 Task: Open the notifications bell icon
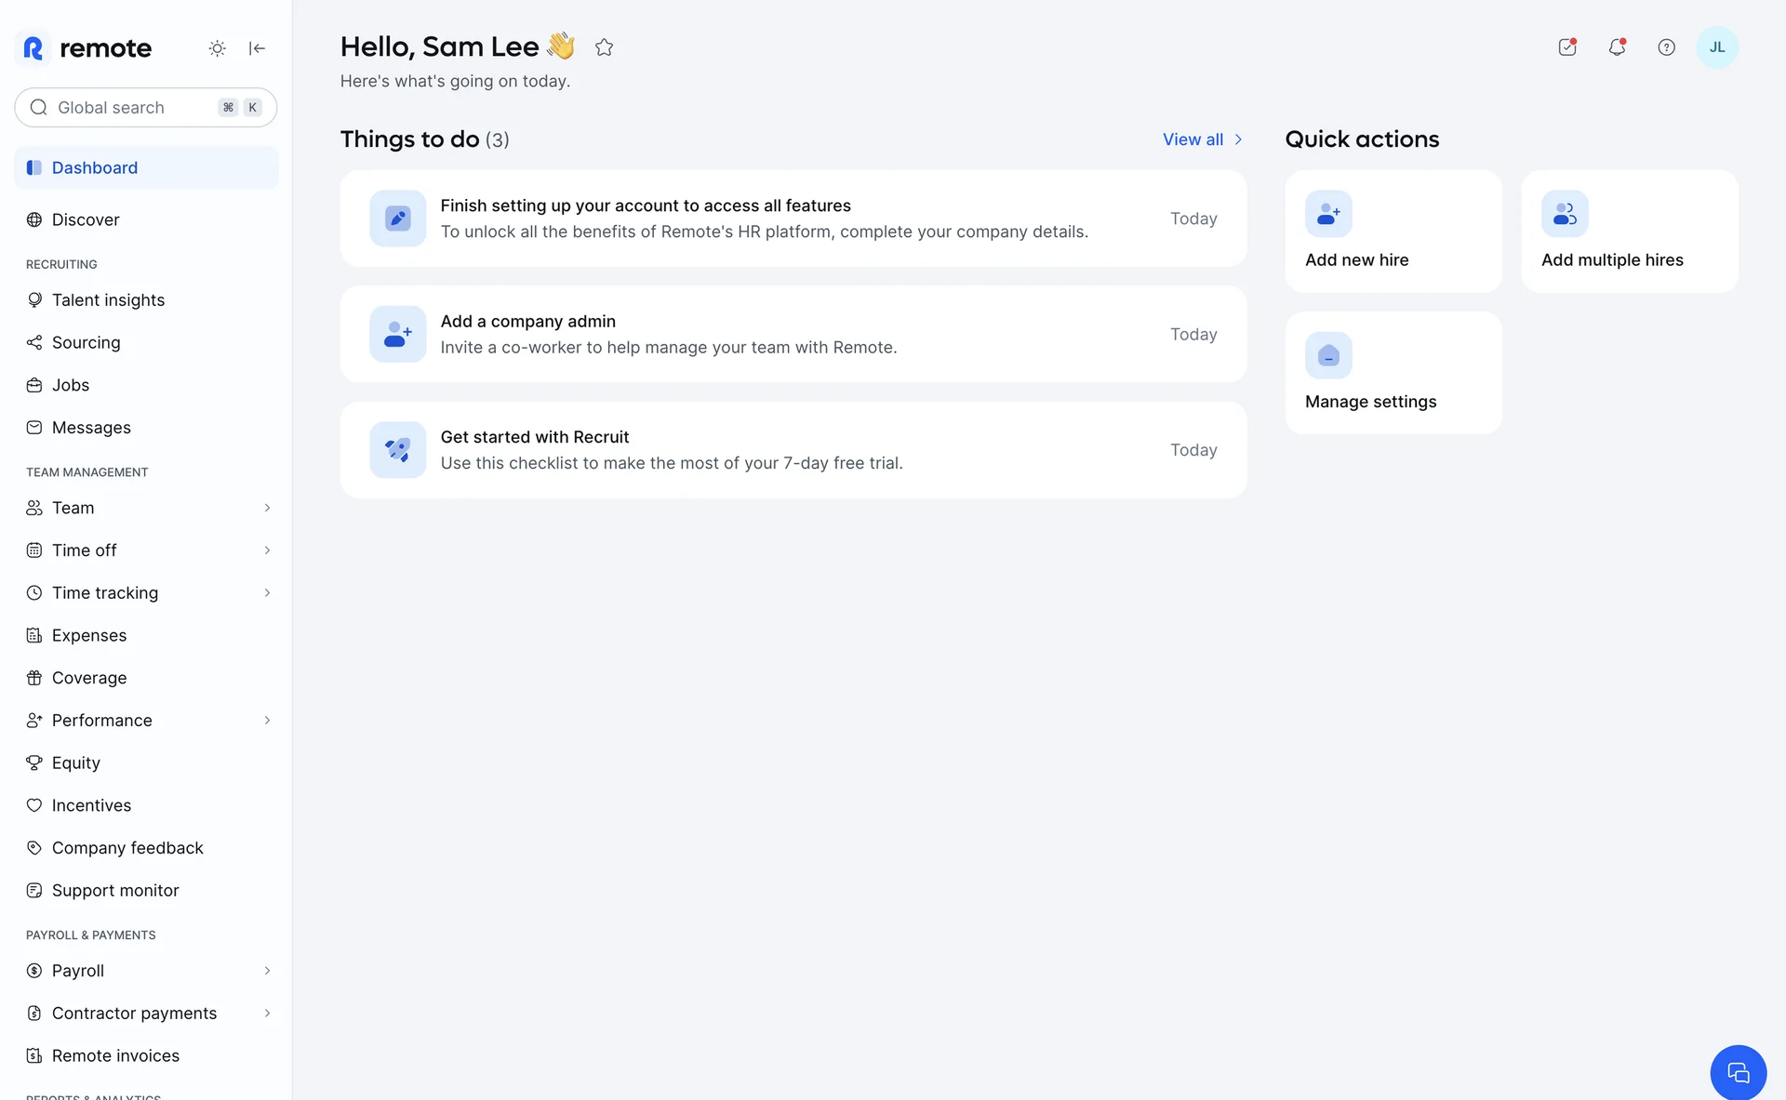click(1618, 47)
